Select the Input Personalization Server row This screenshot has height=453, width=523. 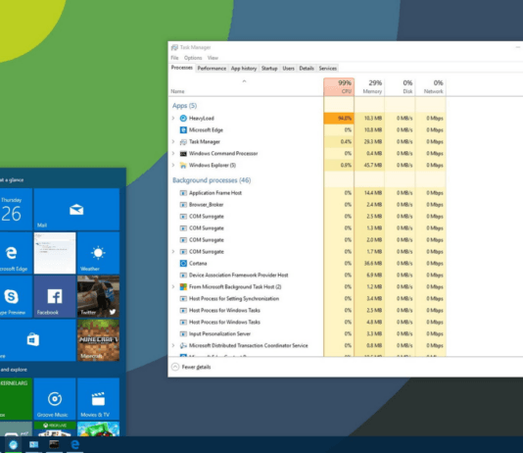click(308, 333)
